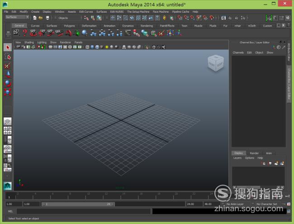Switch to the Render tab in Layer Editor
This screenshot has width=294, height=224.
coord(254,153)
